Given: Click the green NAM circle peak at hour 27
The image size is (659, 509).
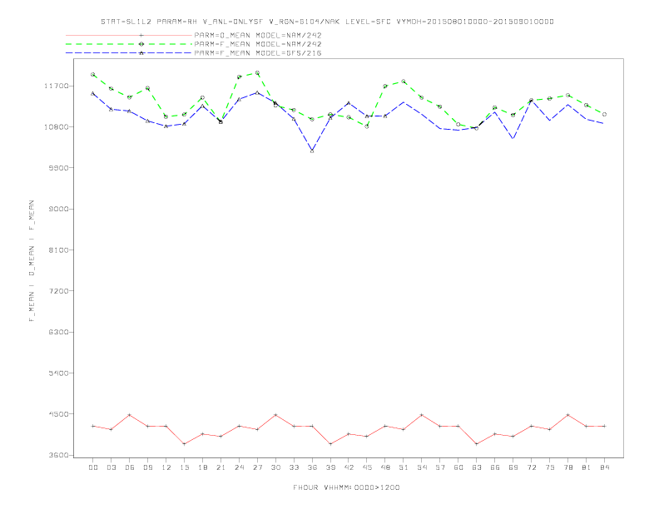Looking at the screenshot, I should (257, 72).
